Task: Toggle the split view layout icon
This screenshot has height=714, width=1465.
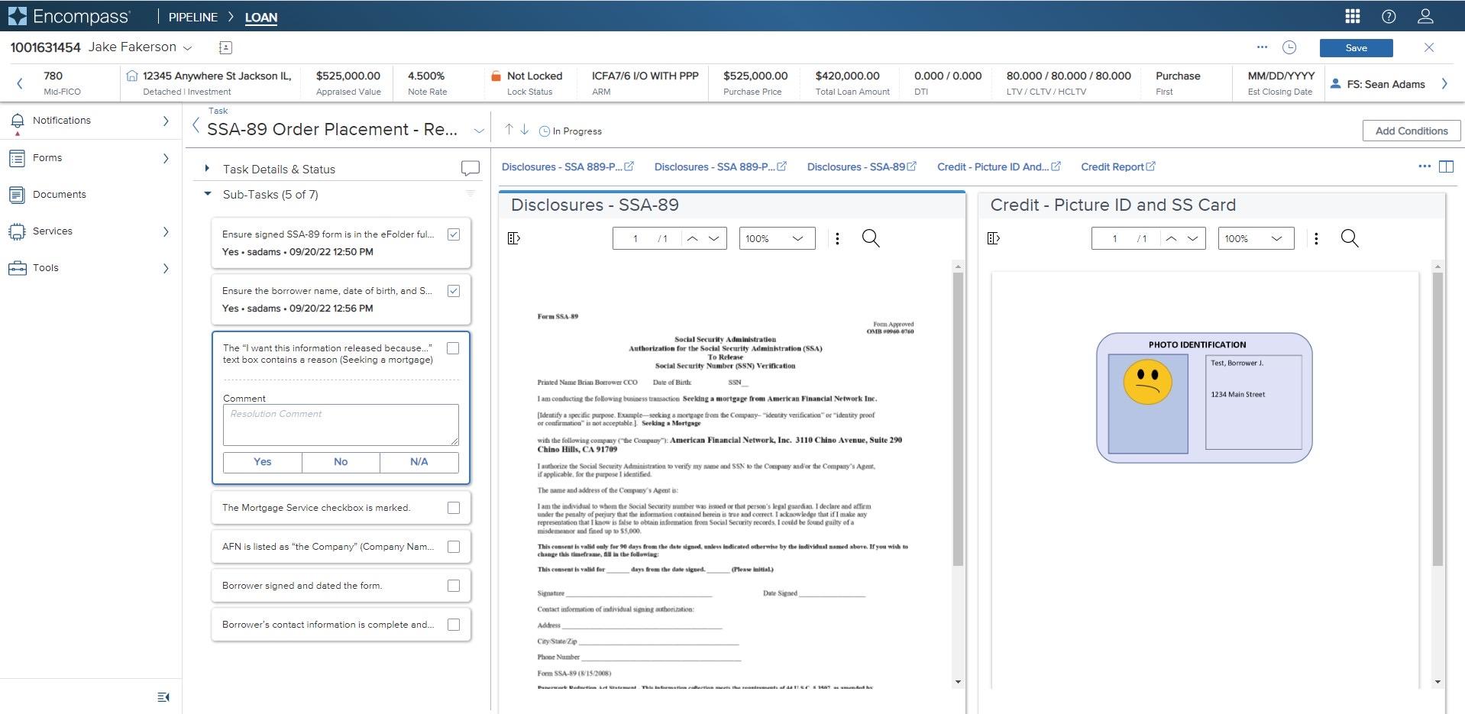Action: tap(1446, 166)
